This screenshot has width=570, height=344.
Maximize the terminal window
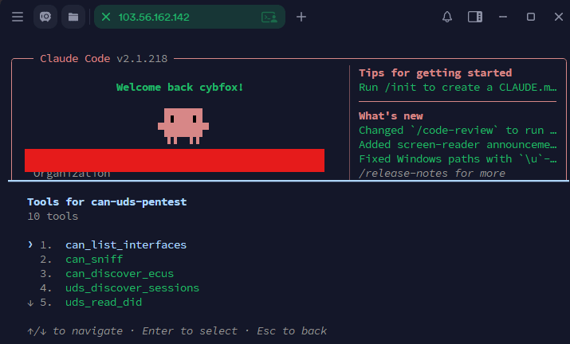[531, 17]
